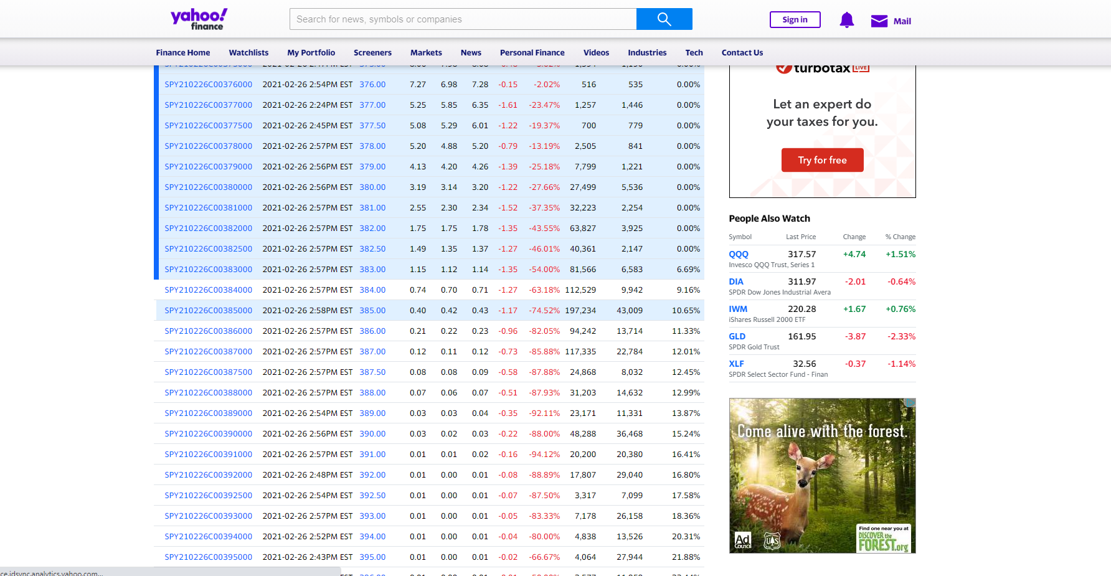Click volume value 63,827
The height and width of the screenshot is (576, 1111).
[583, 229]
